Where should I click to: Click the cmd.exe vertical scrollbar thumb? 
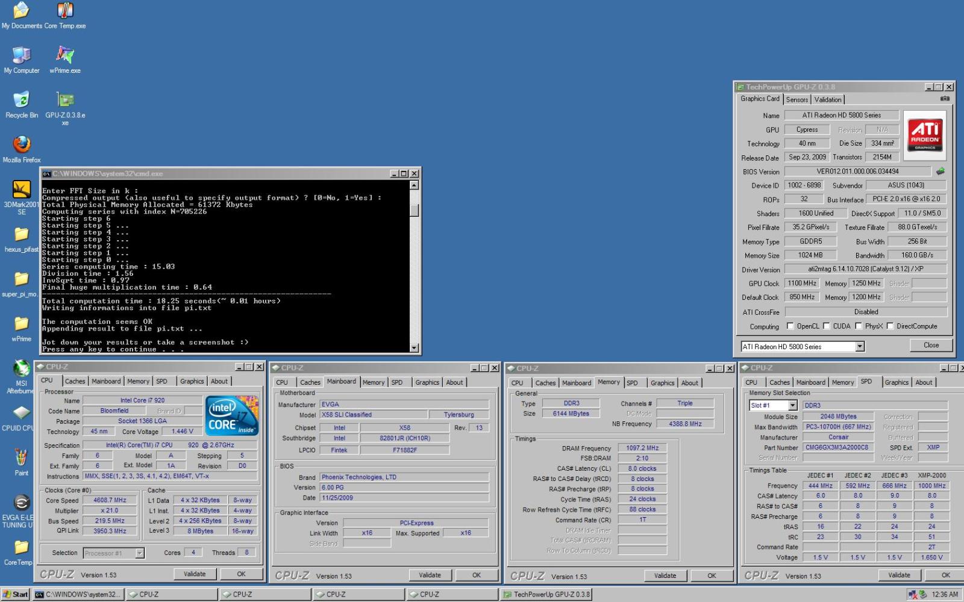414,211
